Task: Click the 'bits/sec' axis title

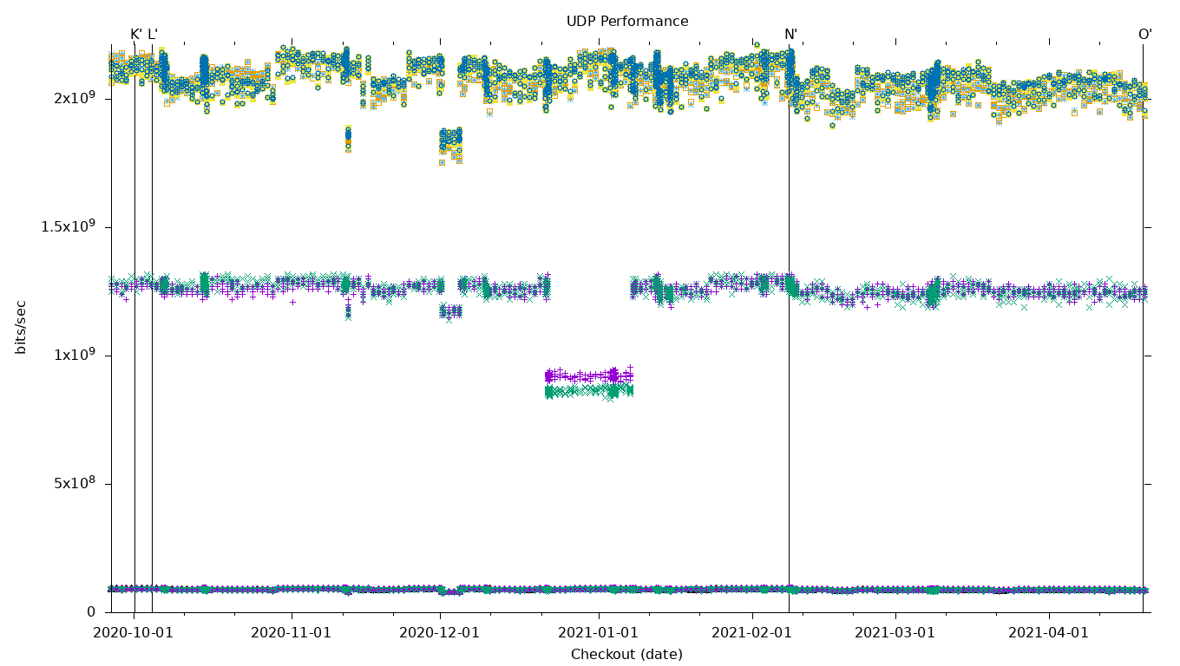Action: pyautogui.click(x=21, y=327)
